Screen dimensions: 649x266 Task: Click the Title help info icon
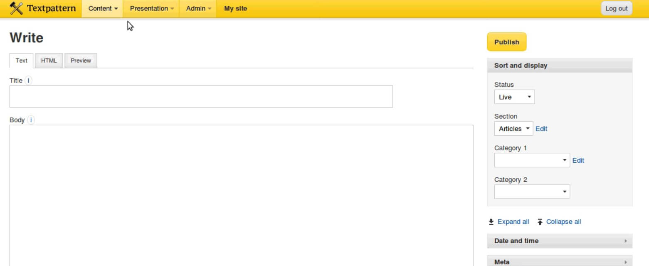click(x=28, y=81)
